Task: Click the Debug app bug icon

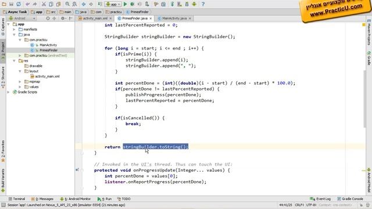Action: [x=133, y=4]
